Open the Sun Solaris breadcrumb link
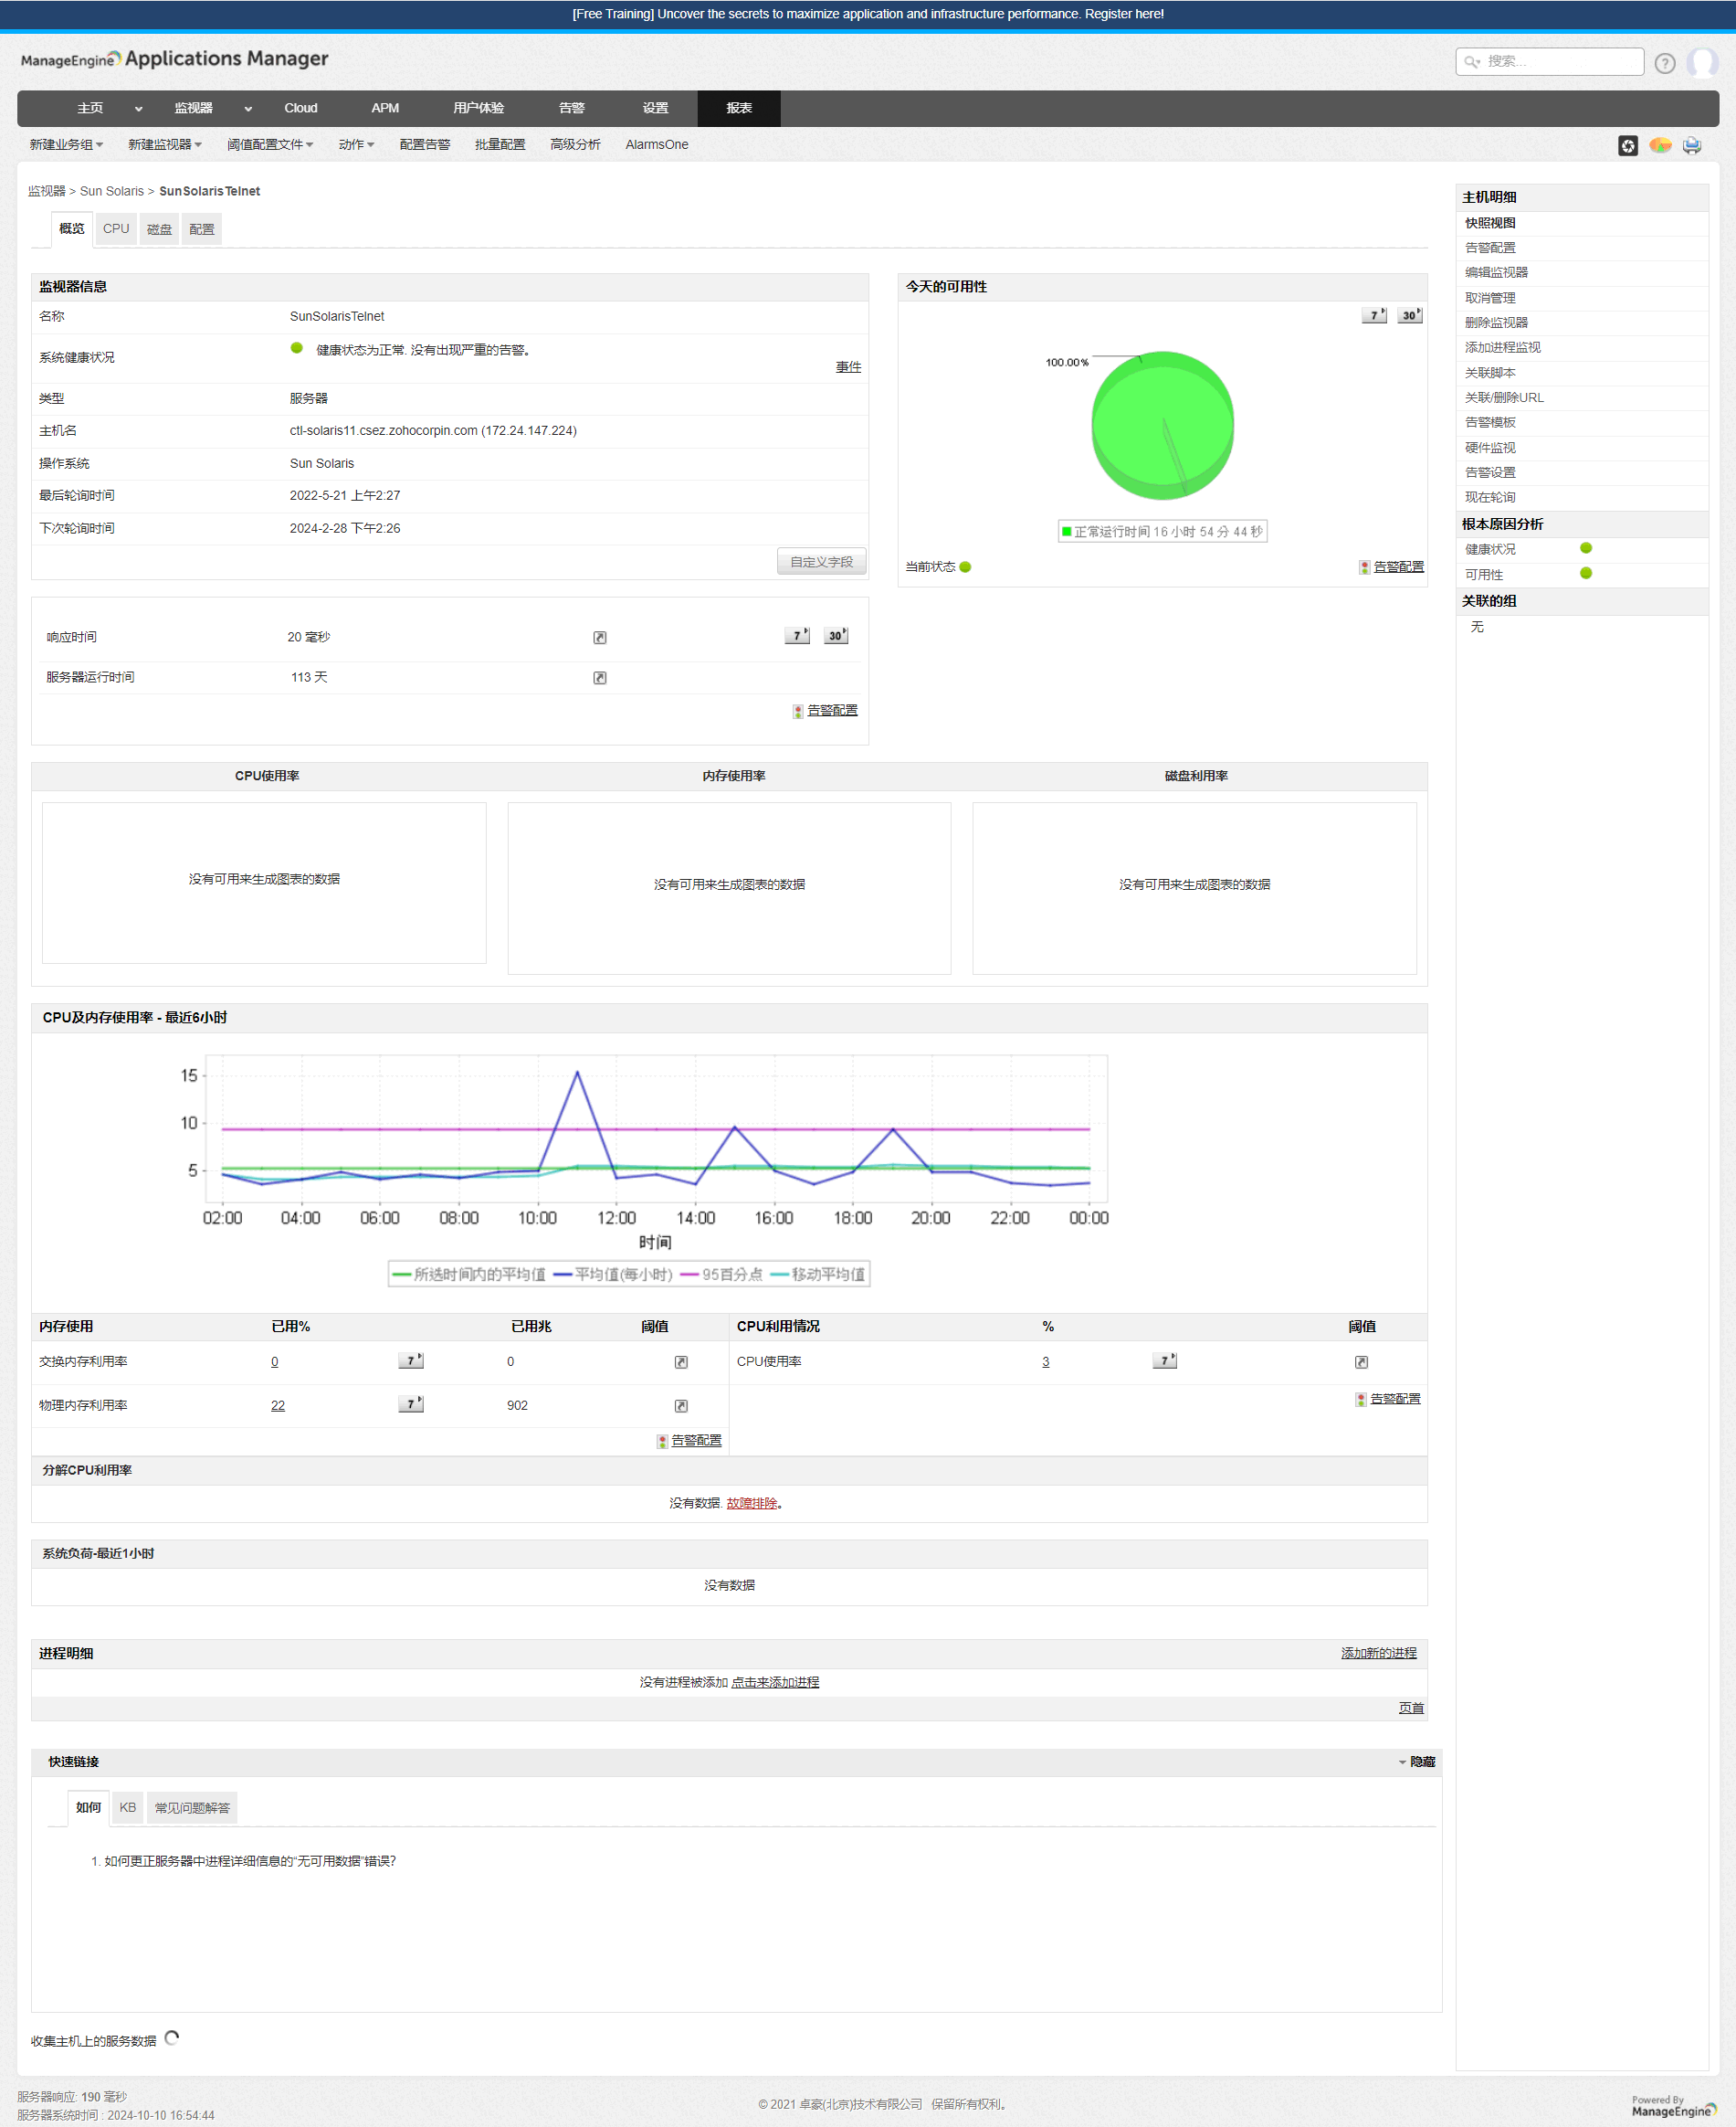The image size is (1736, 2127). [112, 191]
